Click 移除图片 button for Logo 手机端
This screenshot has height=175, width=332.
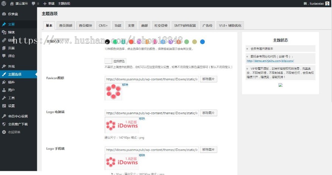tap(208, 150)
